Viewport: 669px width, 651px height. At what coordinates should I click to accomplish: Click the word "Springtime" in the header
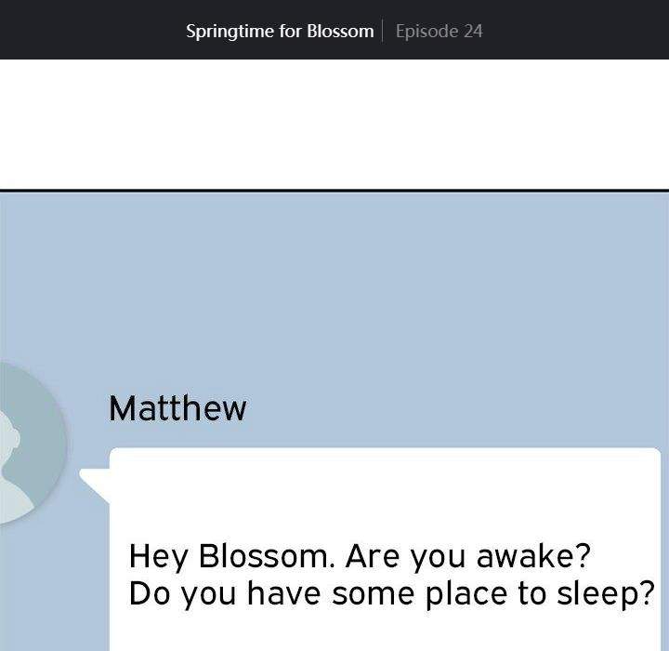[x=230, y=31]
